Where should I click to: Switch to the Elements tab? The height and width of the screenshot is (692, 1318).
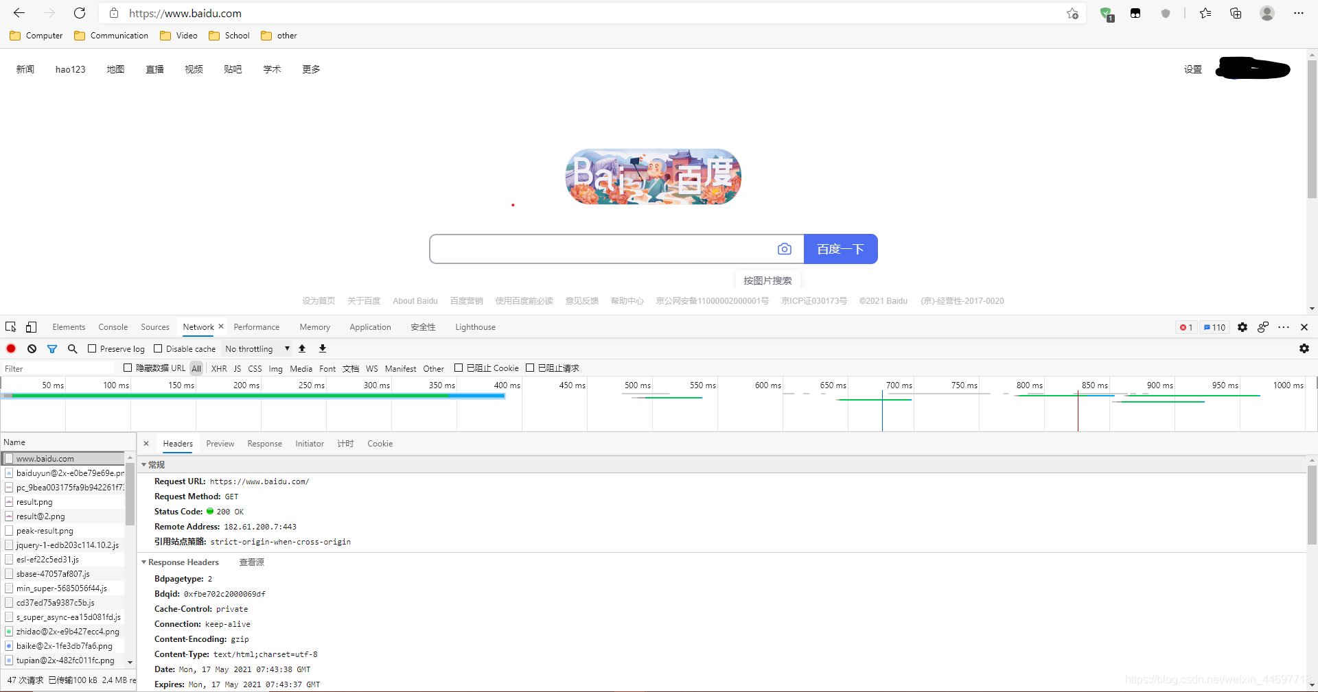pos(69,327)
